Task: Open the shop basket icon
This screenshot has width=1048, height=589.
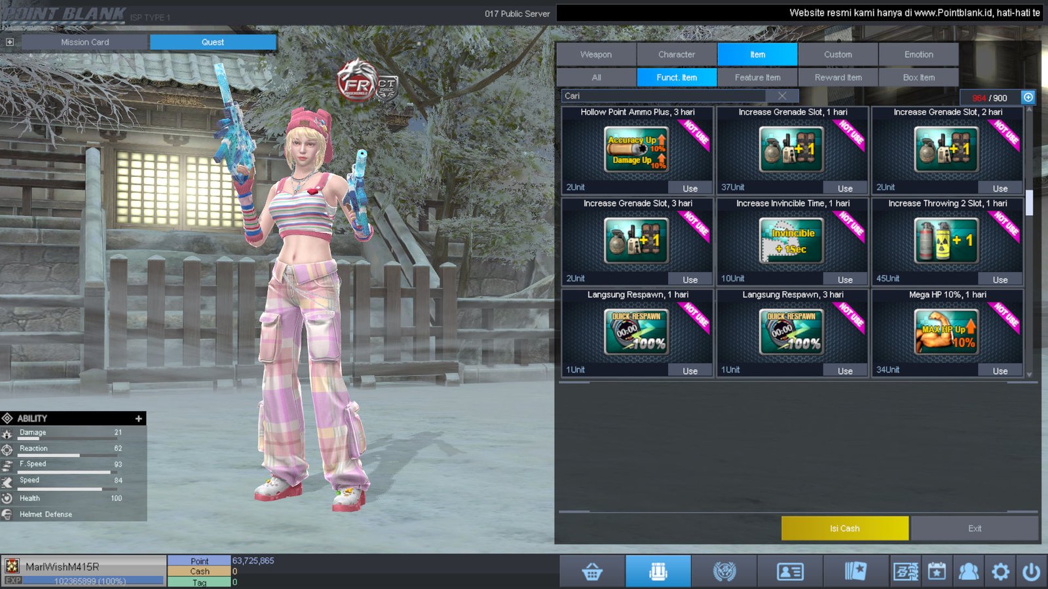Action: [592, 572]
